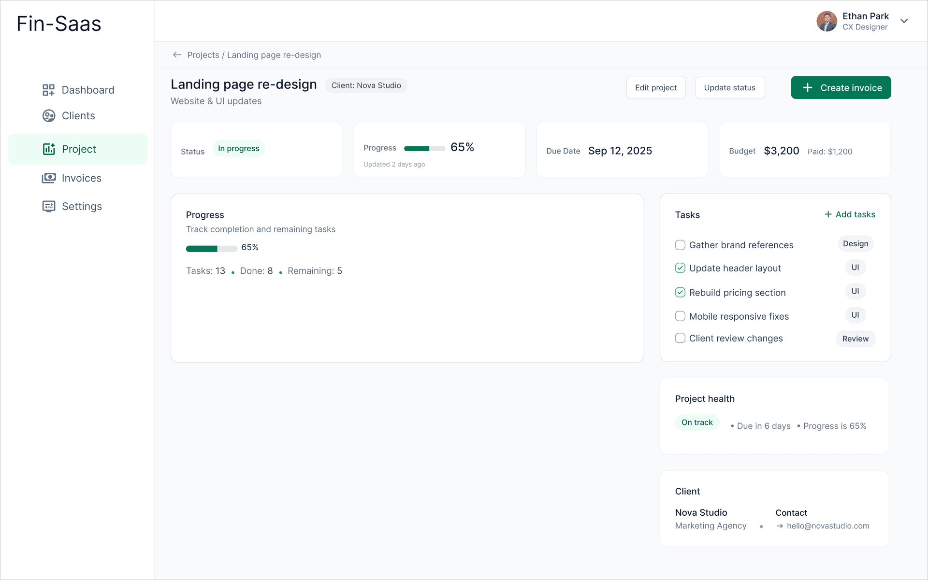Image resolution: width=928 pixels, height=580 pixels.
Task: Click Ethan Park's avatar picture
Action: pos(826,21)
